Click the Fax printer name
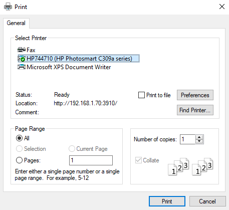The image size is (229, 210). [31, 50]
